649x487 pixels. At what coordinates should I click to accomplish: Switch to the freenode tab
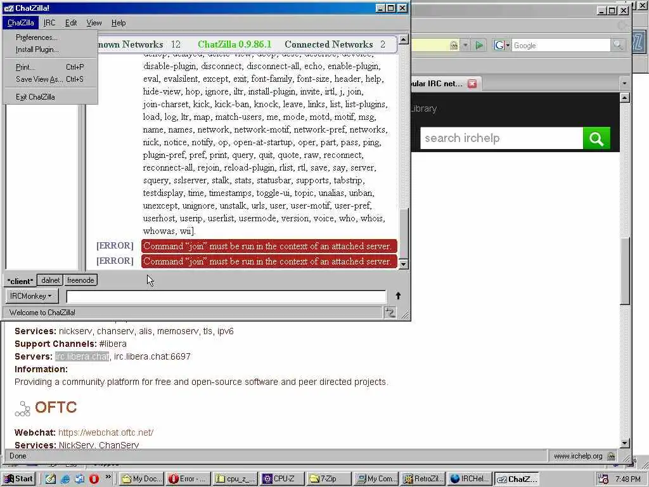click(x=80, y=280)
